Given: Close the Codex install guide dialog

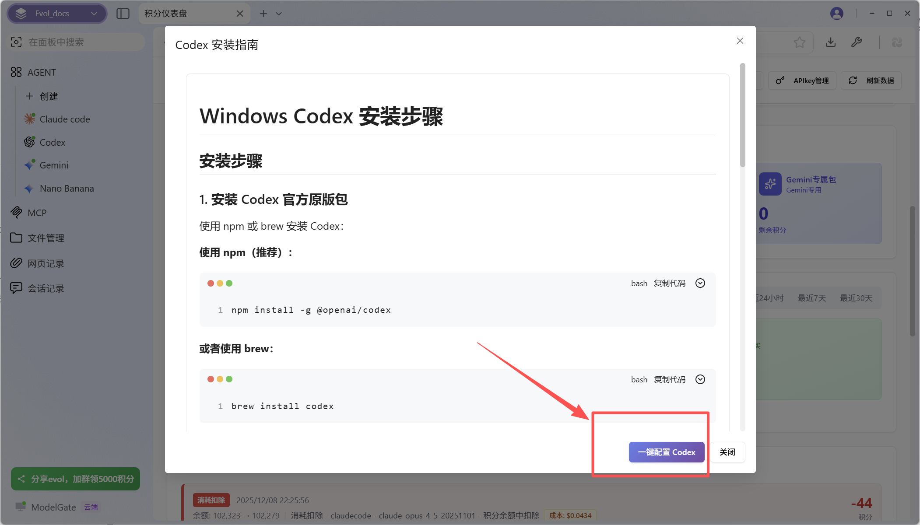Looking at the screenshot, I should pos(740,41).
